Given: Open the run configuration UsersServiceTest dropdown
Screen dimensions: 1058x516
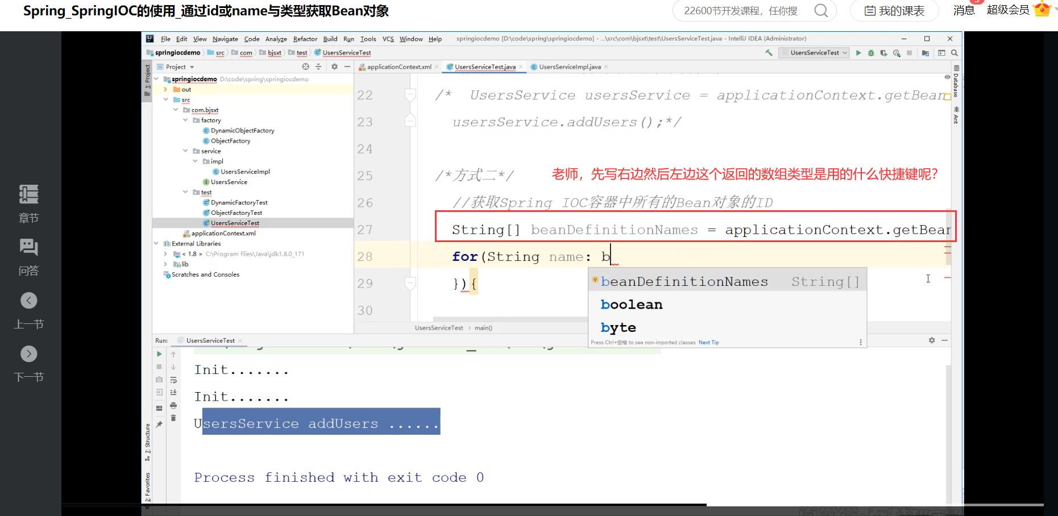Looking at the screenshot, I should tap(814, 53).
